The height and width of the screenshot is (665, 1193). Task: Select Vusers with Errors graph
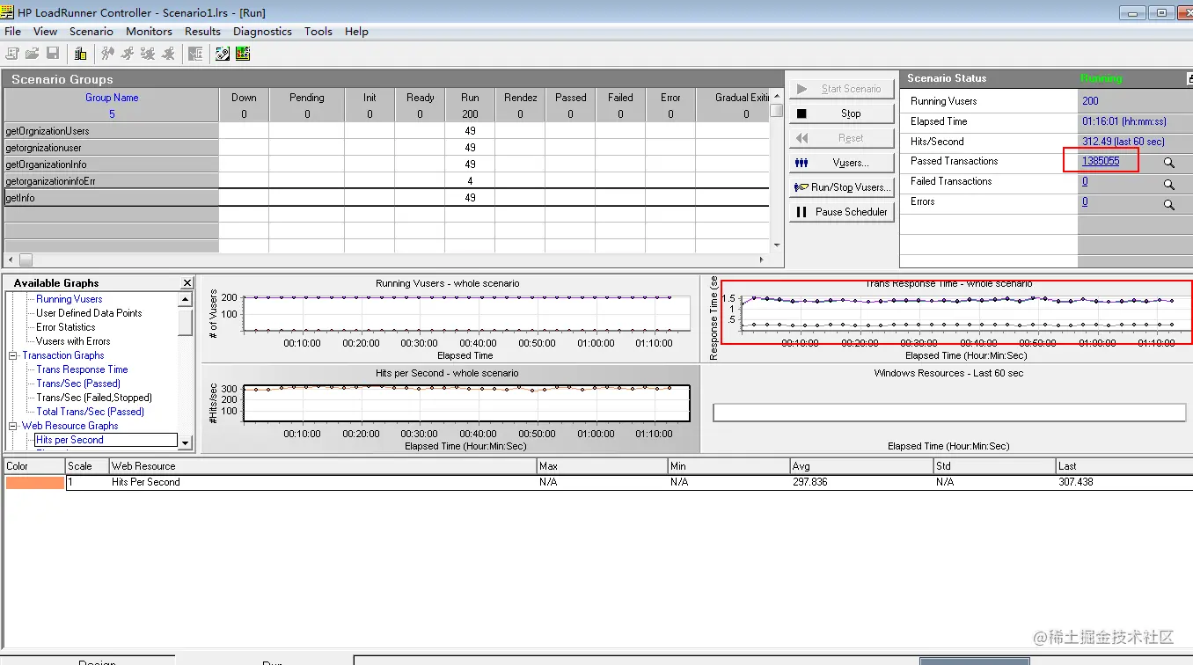click(x=73, y=341)
